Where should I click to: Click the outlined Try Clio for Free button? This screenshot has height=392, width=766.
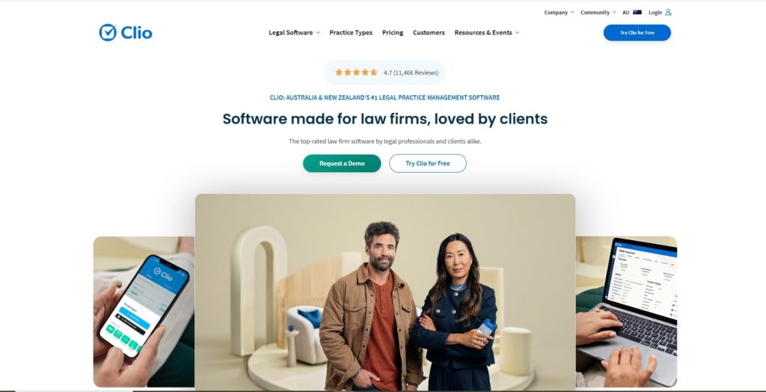[x=427, y=163]
